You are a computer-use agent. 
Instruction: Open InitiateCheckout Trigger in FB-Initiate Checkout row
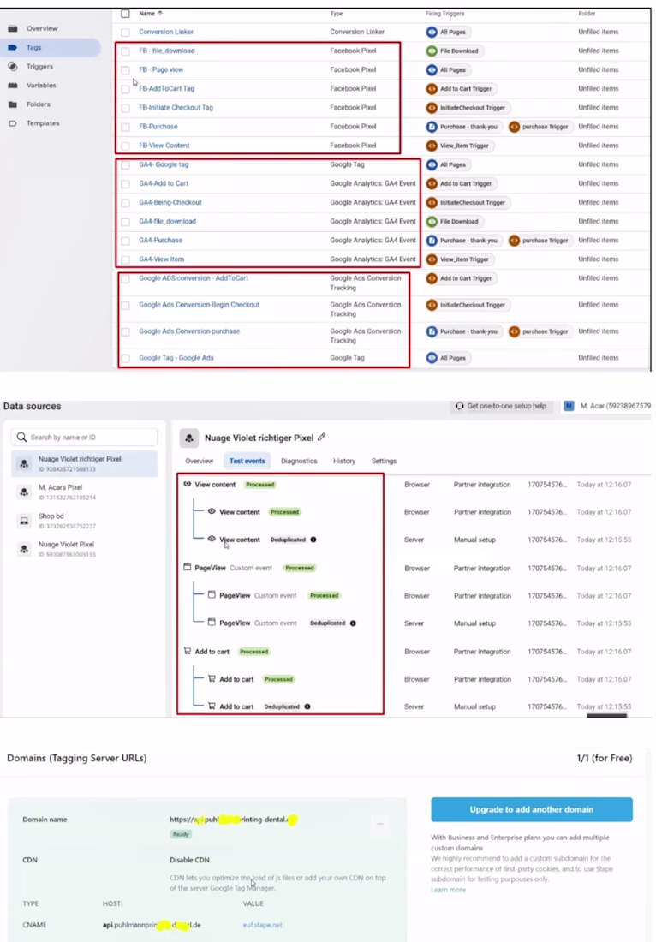pyautogui.click(x=468, y=108)
